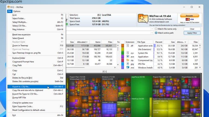Click the 36.5 GB size cell
The height and width of the screenshot is (117, 209).
70,49
